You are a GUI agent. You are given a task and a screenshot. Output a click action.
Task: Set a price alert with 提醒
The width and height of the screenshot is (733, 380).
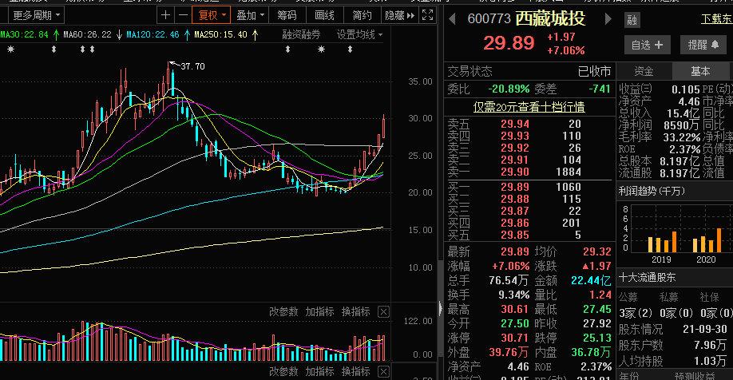703,45
